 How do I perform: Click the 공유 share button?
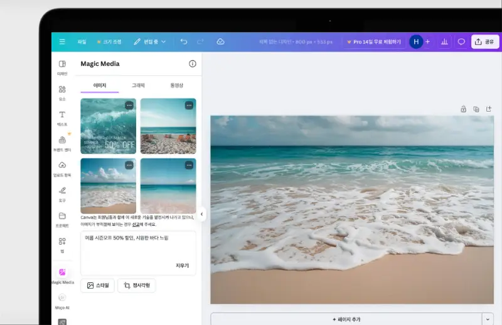tap(485, 42)
